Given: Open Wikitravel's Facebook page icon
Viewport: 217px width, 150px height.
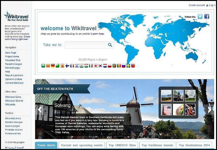Looking at the screenshot, I should [x=207, y=17].
